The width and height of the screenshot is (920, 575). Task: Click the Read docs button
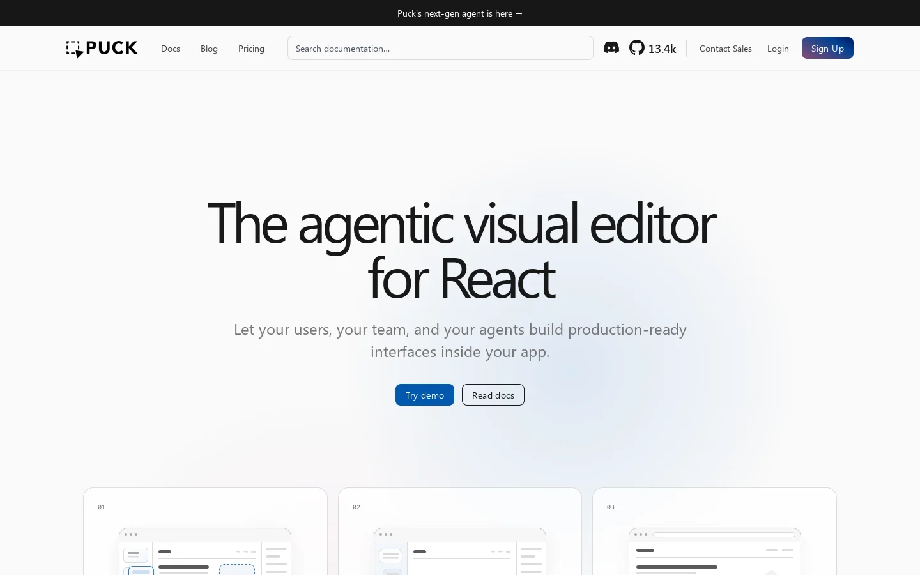tap(493, 395)
